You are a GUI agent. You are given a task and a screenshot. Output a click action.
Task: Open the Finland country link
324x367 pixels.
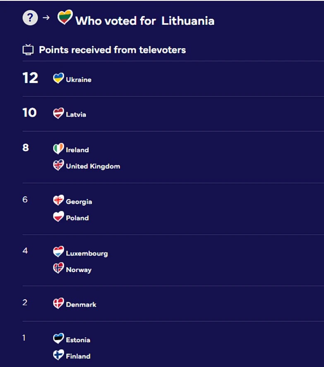[78, 356]
